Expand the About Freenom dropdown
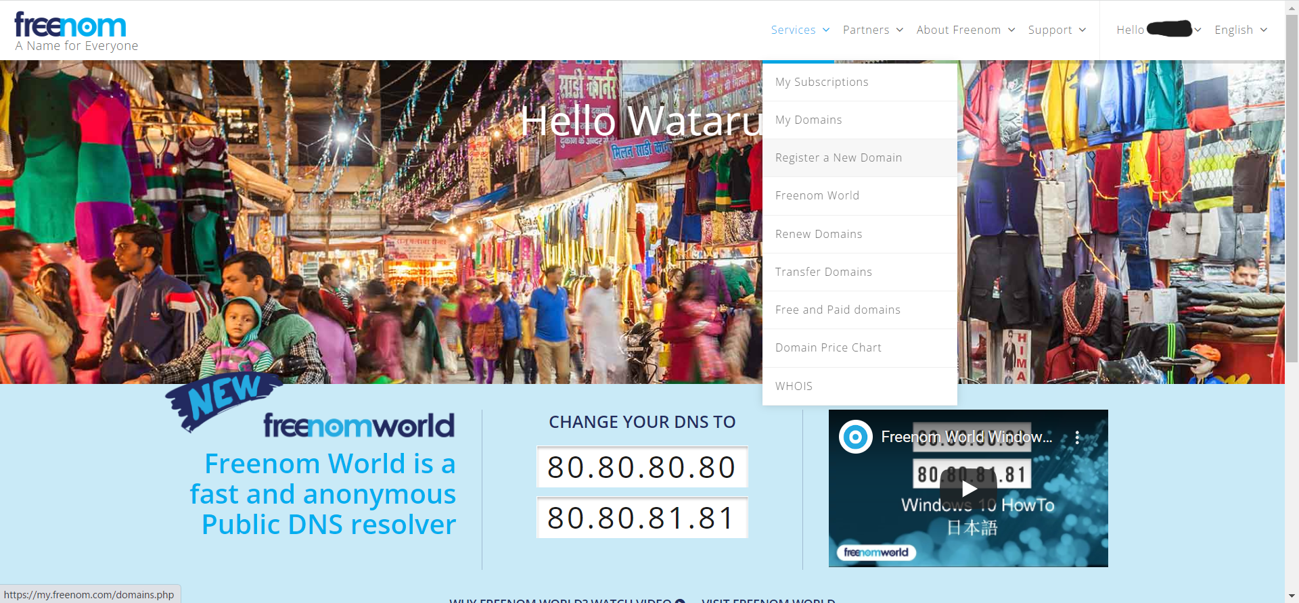 (x=965, y=30)
